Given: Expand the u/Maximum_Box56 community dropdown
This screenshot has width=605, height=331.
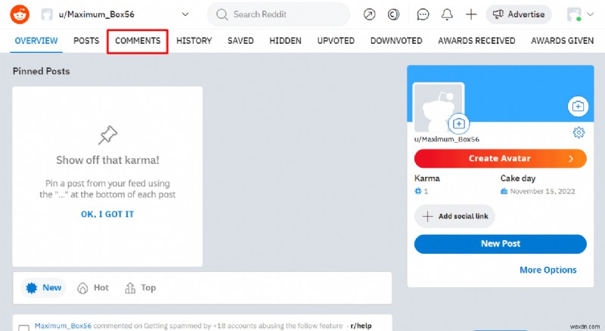Looking at the screenshot, I should tap(185, 14).
